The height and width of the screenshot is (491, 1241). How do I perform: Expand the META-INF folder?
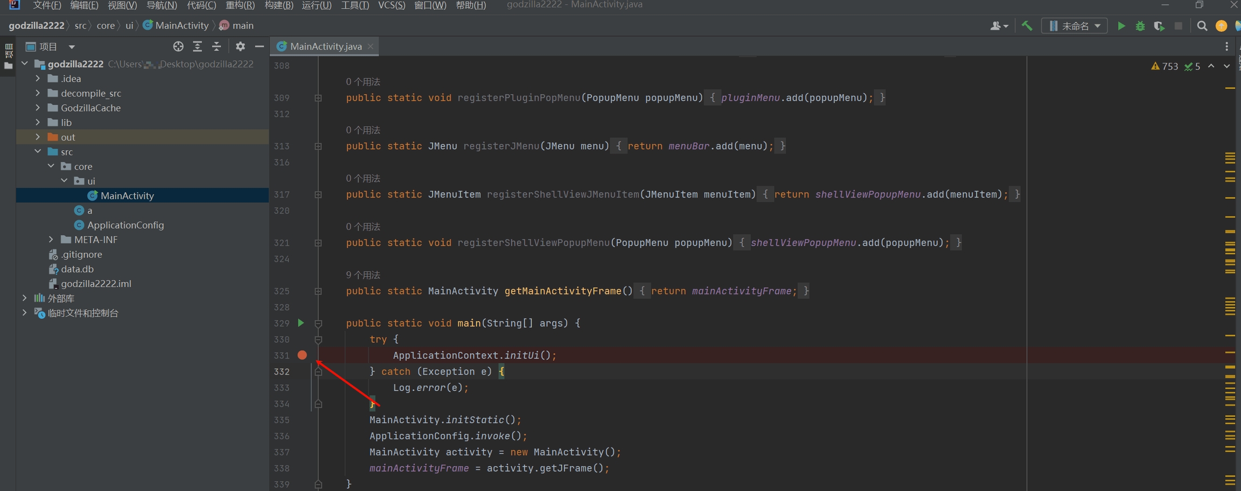point(51,240)
